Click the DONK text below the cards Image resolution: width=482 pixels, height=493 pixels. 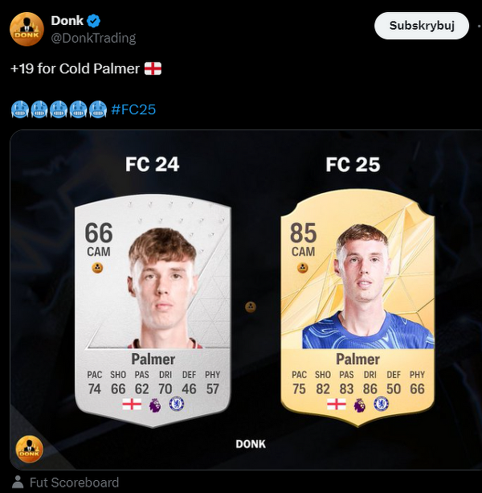[251, 444]
